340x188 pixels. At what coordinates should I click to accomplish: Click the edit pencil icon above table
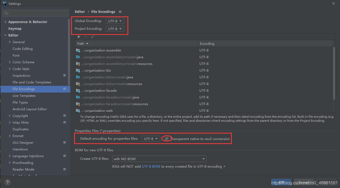point(93,37)
